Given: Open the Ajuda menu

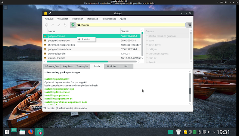Looking at the screenshot, I should 123,19.
